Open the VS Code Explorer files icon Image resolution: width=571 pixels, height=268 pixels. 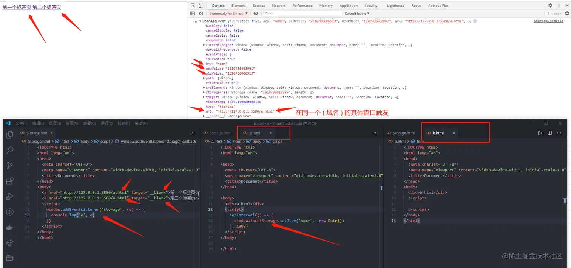pyautogui.click(x=10, y=134)
